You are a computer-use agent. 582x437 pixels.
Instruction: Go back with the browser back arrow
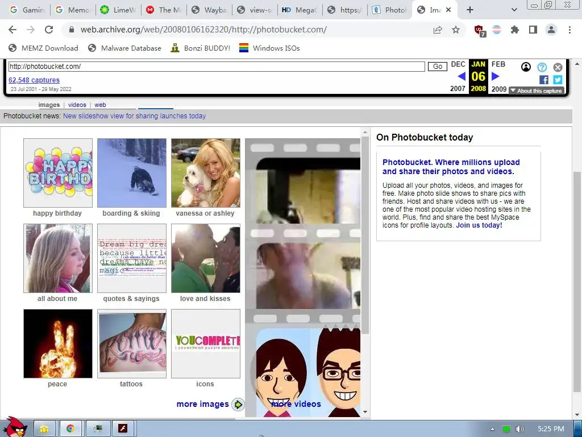pos(13,30)
